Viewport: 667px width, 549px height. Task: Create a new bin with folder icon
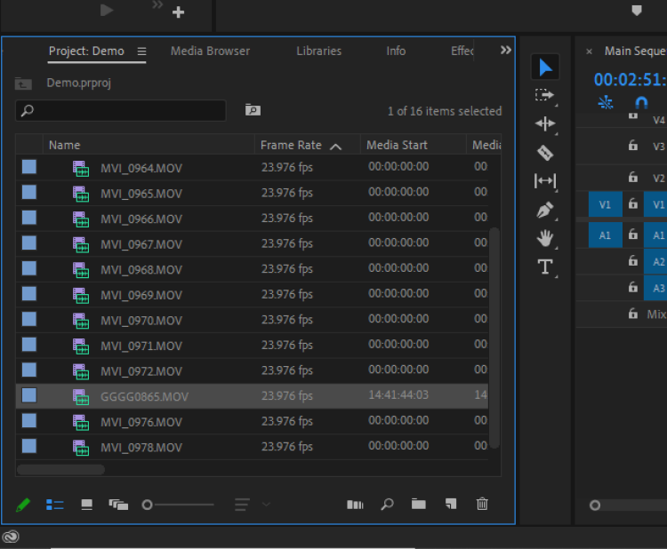tap(418, 504)
